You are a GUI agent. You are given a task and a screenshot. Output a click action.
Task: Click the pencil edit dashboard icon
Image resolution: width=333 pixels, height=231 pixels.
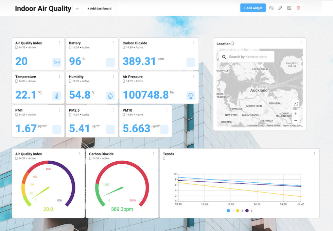[280, 8]
